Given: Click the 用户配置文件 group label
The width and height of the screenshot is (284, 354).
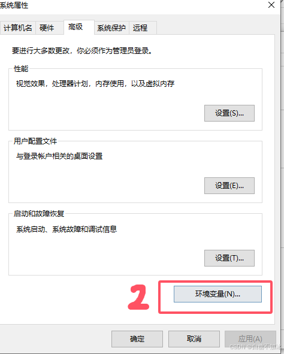Looking at the screenshot, I should (x=35, y=141).
